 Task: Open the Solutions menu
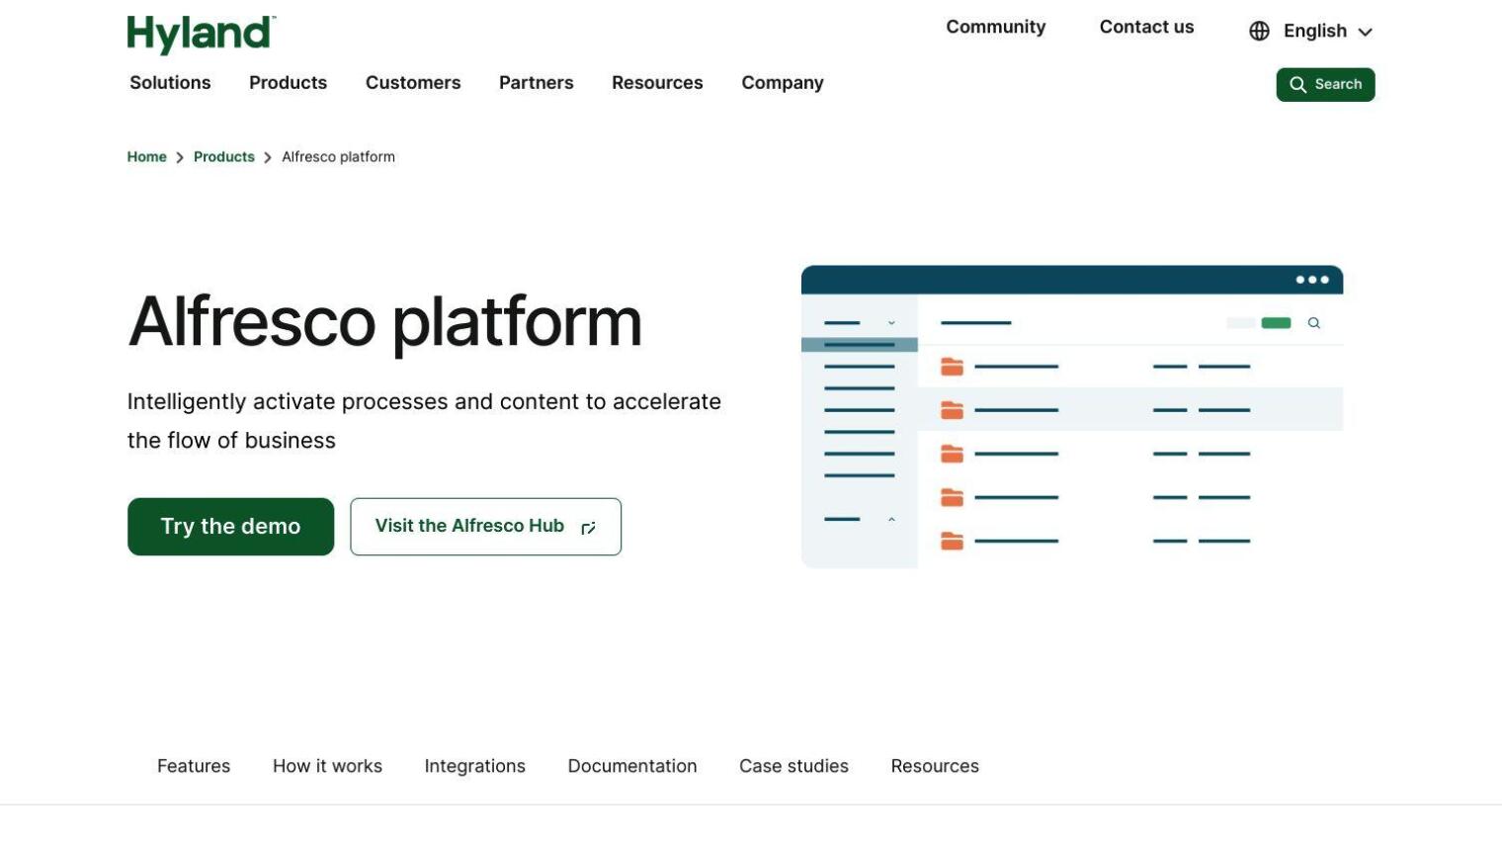pos(170,83)
